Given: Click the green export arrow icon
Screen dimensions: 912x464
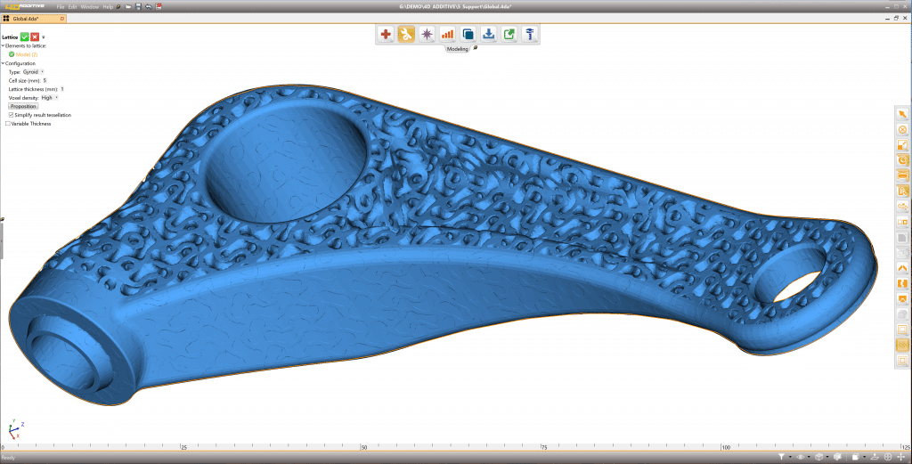Looking at the screenshot, I should click(509, 35).
